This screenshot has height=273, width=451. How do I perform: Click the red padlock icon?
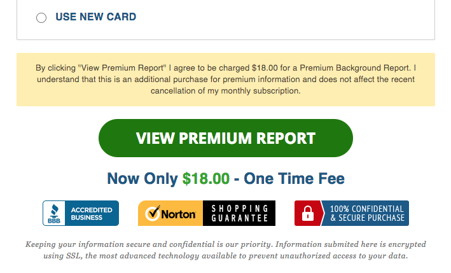[x=307, y=213]
